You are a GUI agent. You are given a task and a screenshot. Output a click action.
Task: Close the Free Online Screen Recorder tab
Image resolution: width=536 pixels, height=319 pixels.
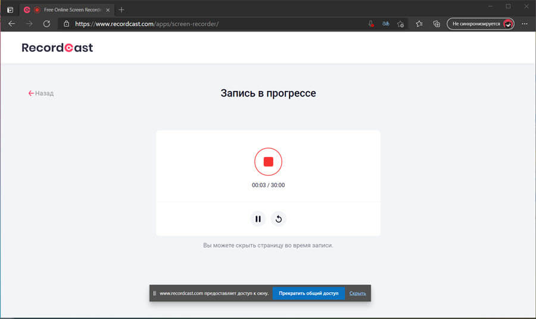click(x=108, y=10)
